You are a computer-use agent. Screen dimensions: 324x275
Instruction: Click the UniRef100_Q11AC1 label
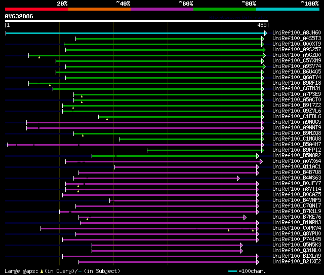point(297,167)
